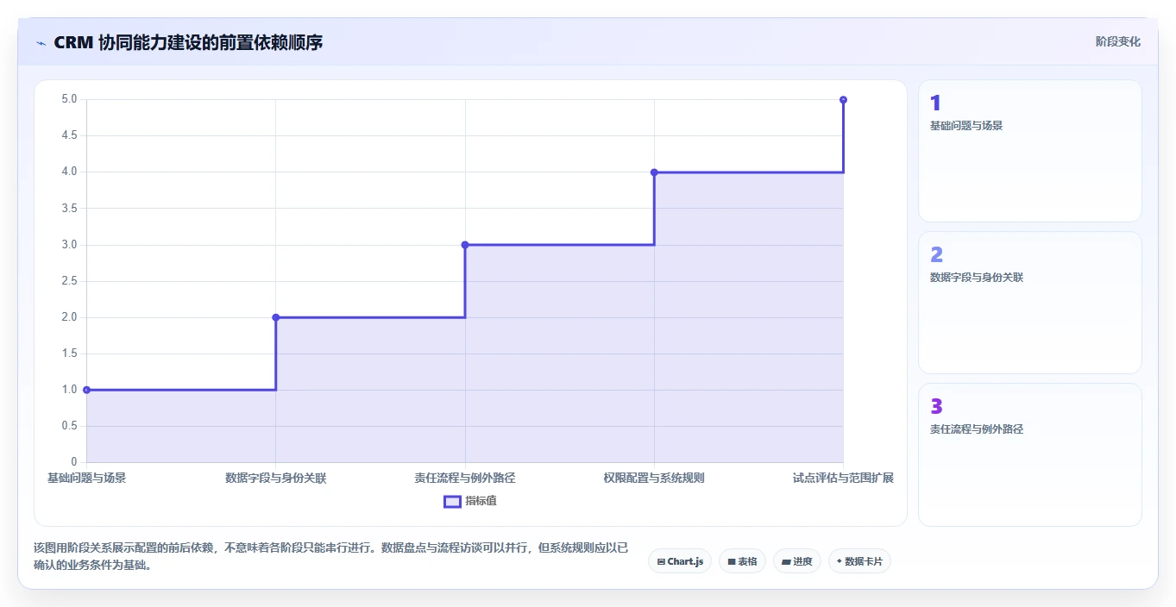This screenshot has height=607, width=1176.
Task: Click the trend icon before the CRM title
Action: click(x=41, y=43)
